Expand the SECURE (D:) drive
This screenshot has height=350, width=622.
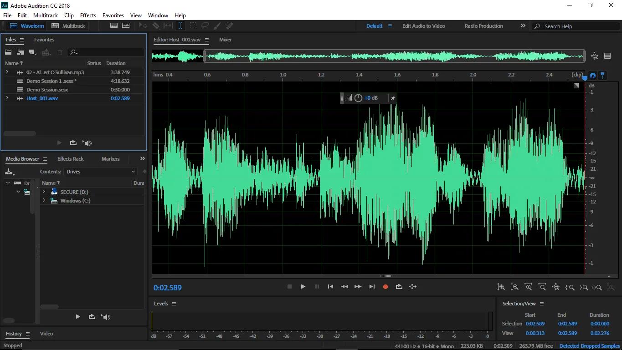[x=44, y=192]
